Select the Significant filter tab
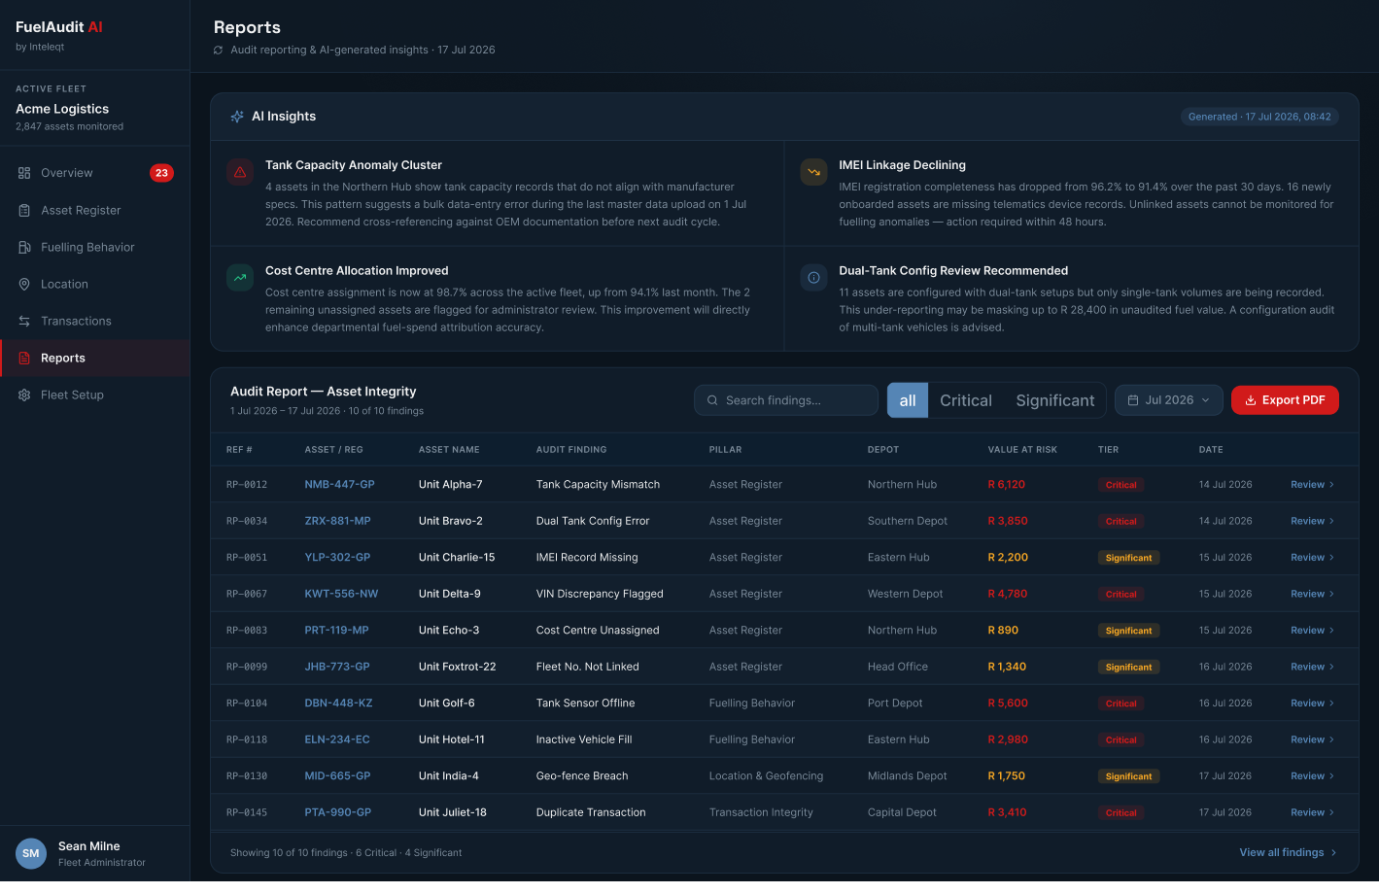The image size is (1379, 893). click(x=1055, y=400)
